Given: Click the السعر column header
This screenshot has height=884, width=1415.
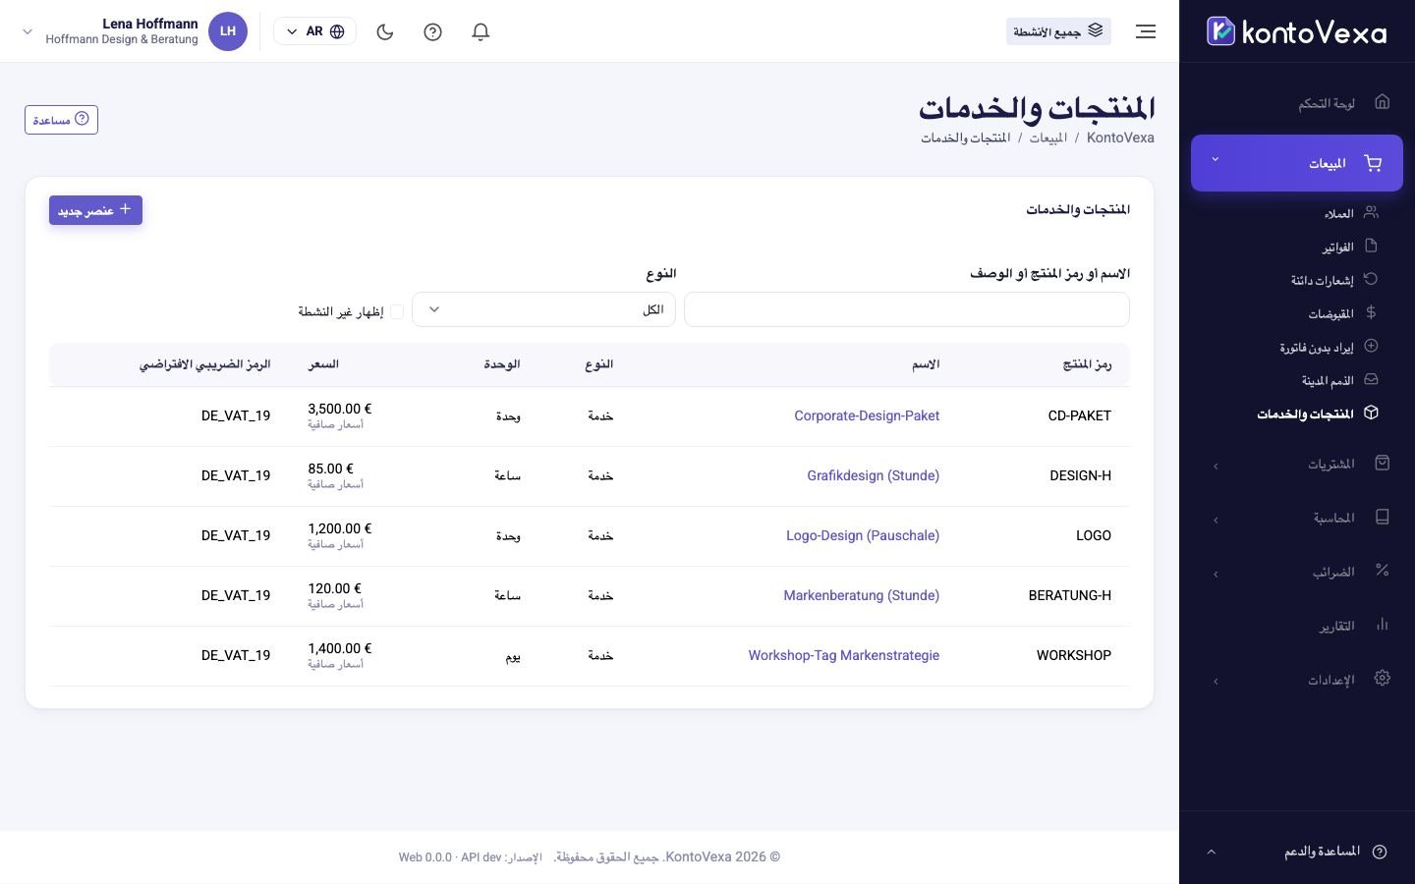Looking at the screenshot, I should point(323,363).
